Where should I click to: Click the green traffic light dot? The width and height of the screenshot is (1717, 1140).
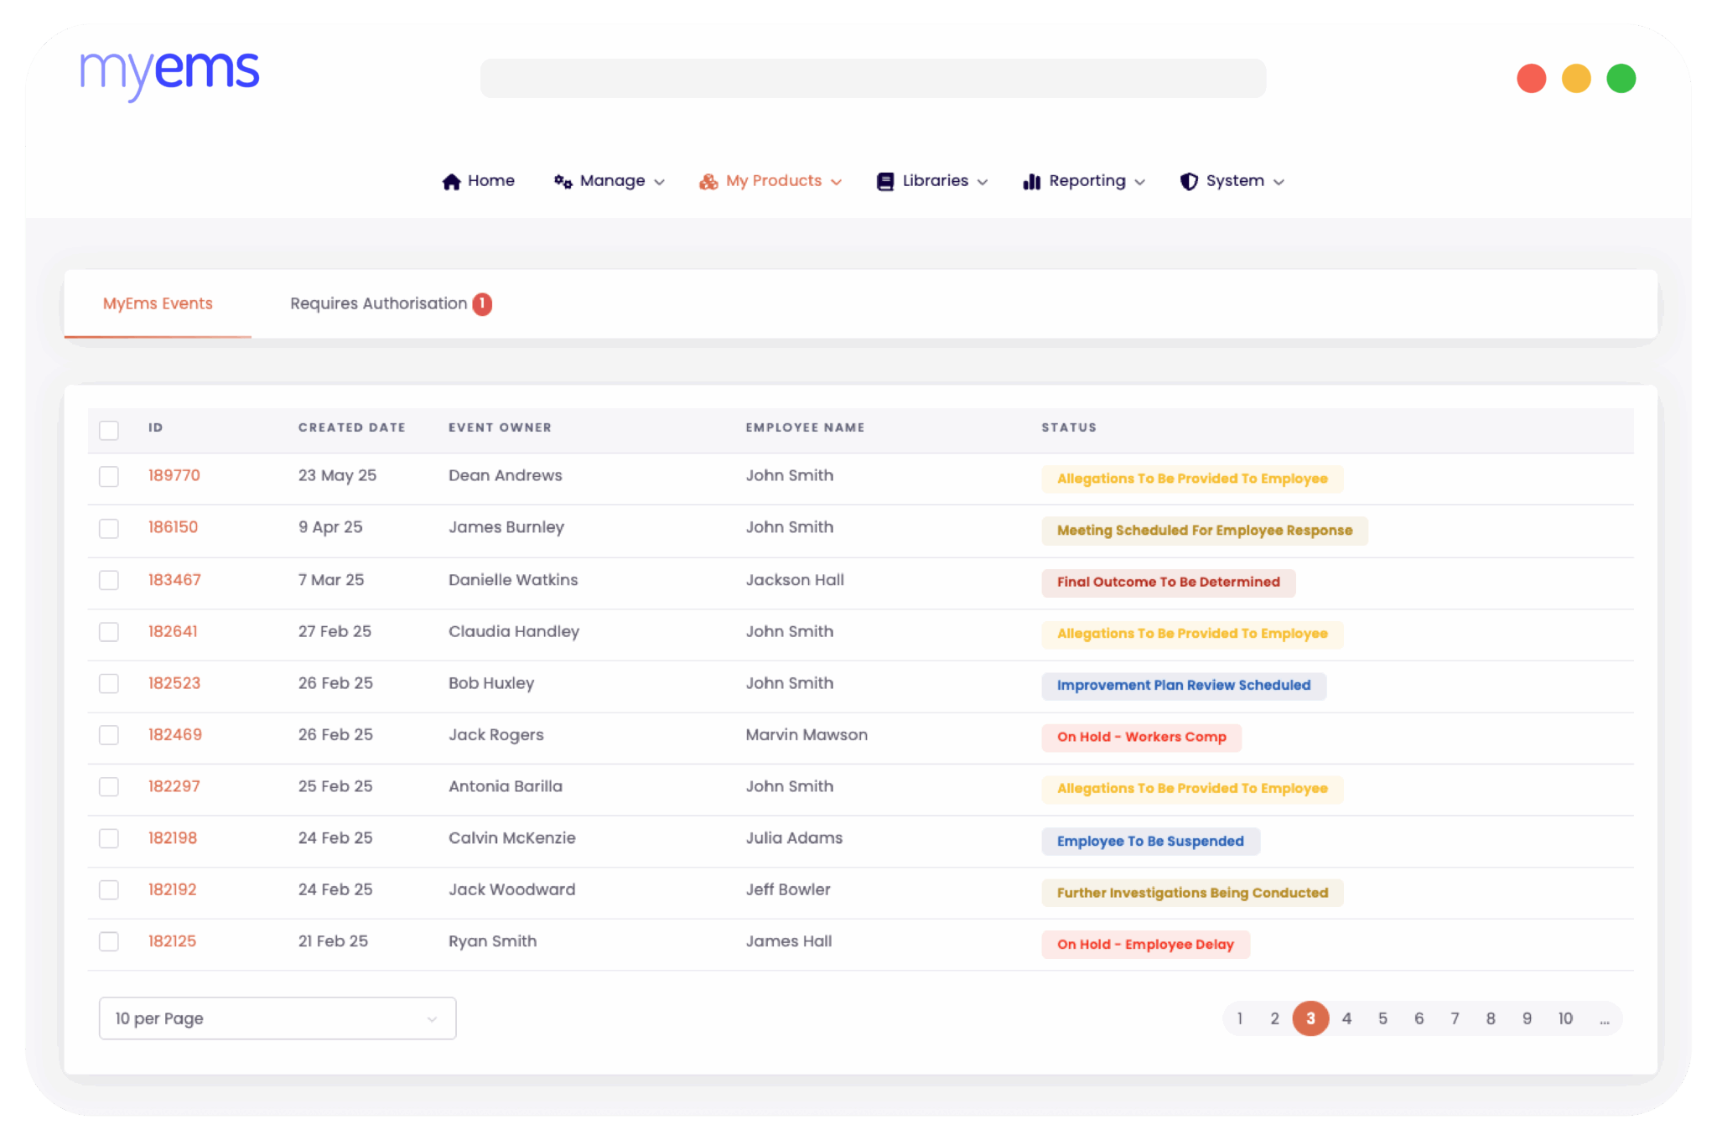(x=1621, y=78)
